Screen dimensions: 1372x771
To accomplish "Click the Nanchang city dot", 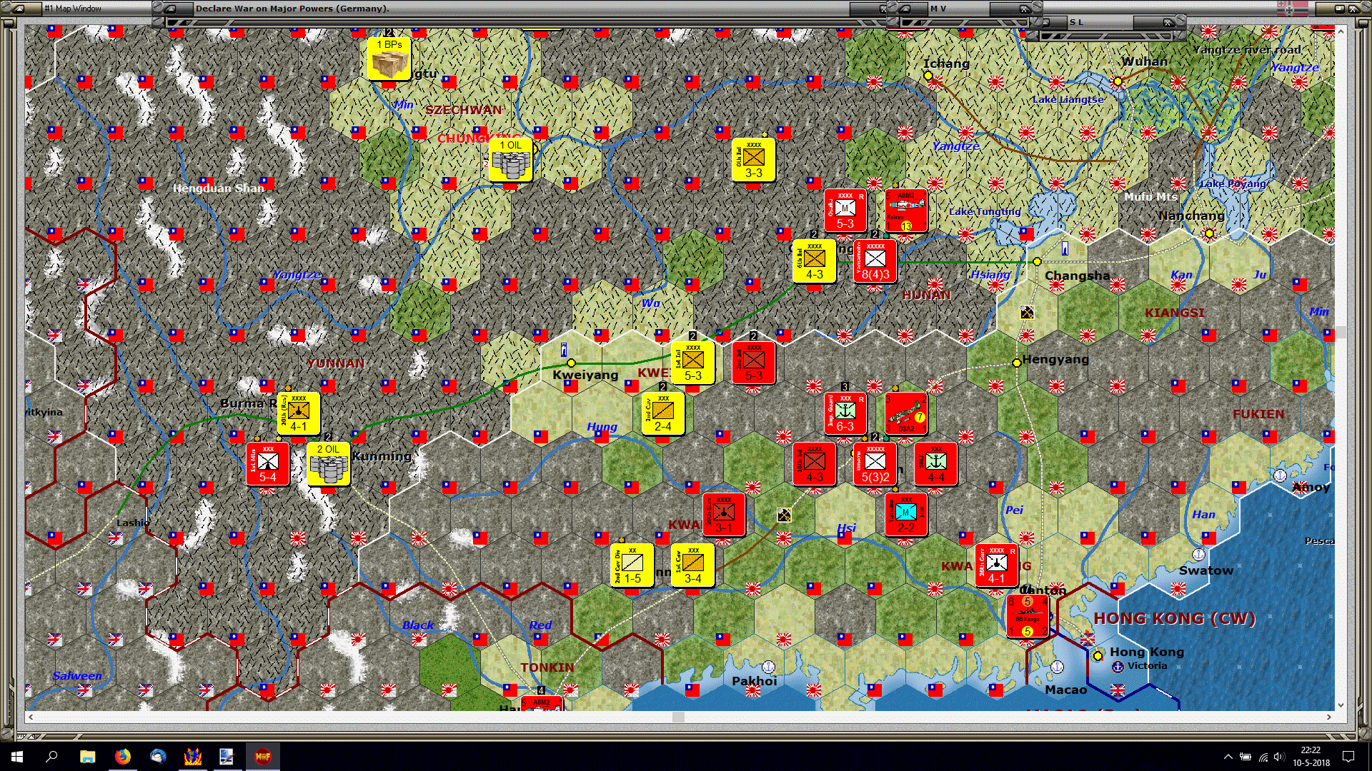I will click(x=1209, y=233).
